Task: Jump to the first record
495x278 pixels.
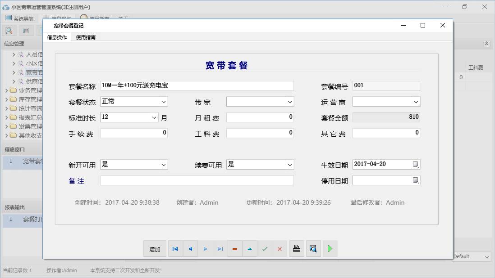Action: pos(175,249)
